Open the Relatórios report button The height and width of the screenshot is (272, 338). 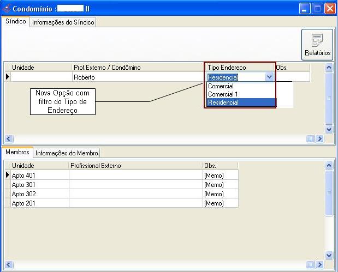[x=317, y=44]
